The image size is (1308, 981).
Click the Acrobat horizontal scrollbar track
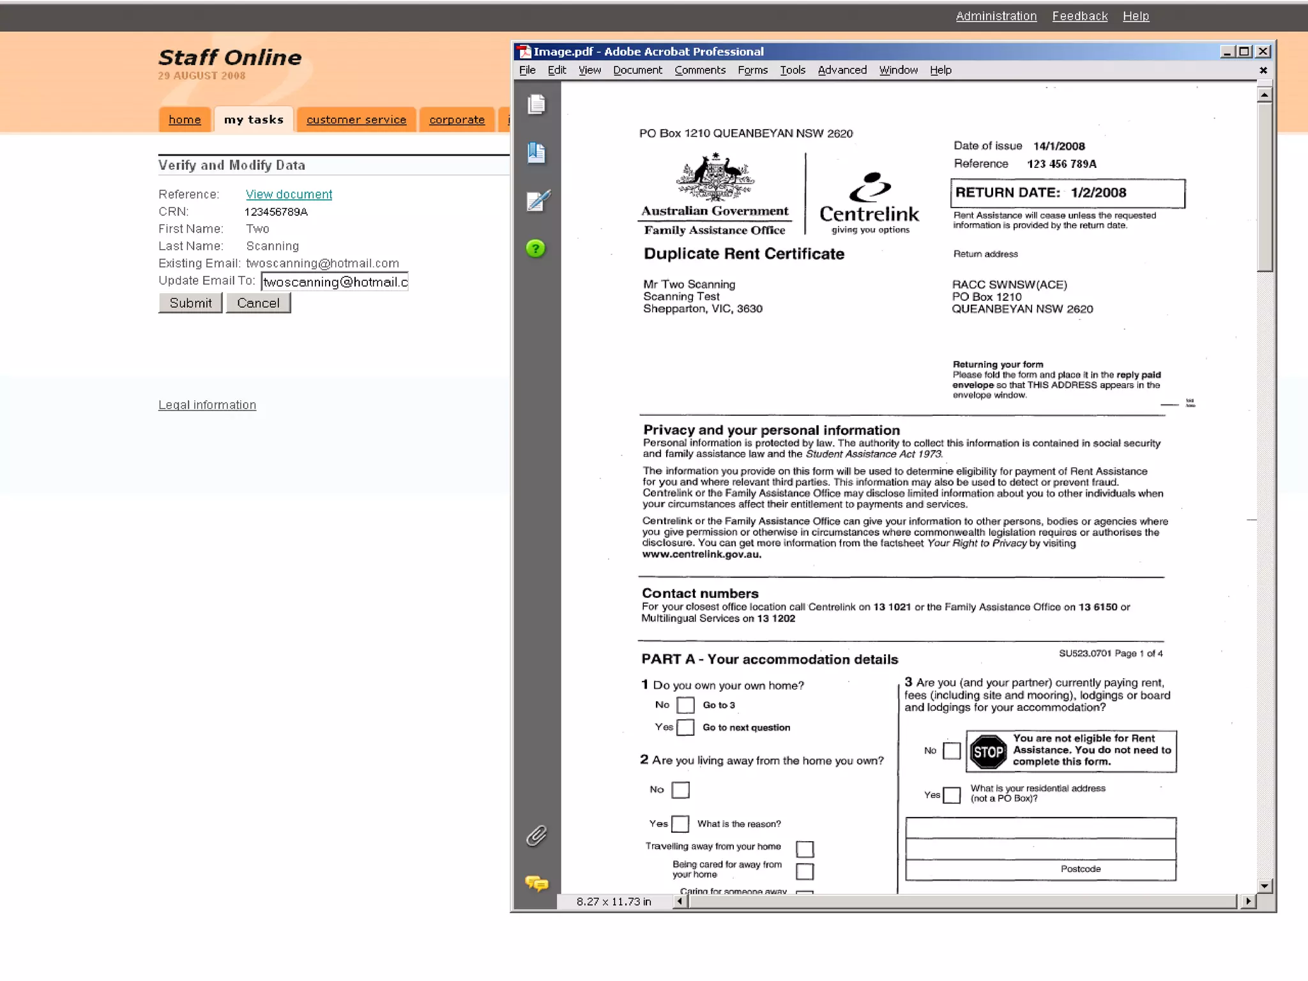pyautogui.click(x=963, y=901)
